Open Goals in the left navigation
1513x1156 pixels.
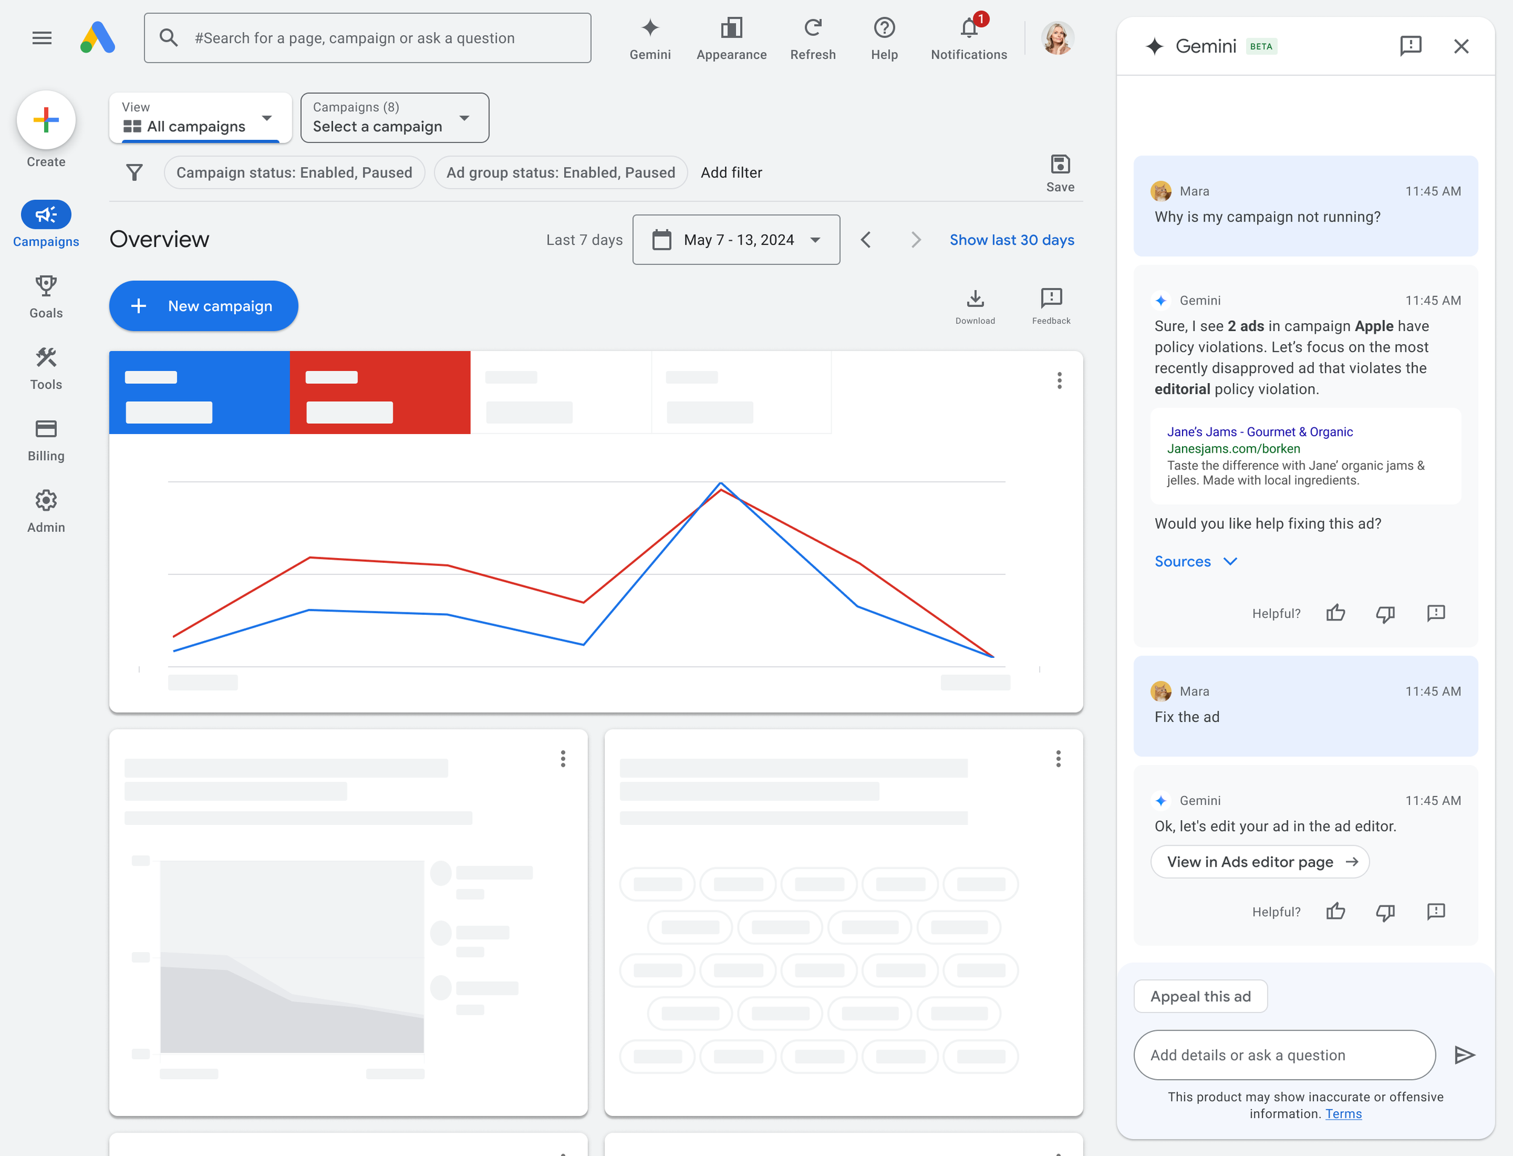click(x=46, y=297)
